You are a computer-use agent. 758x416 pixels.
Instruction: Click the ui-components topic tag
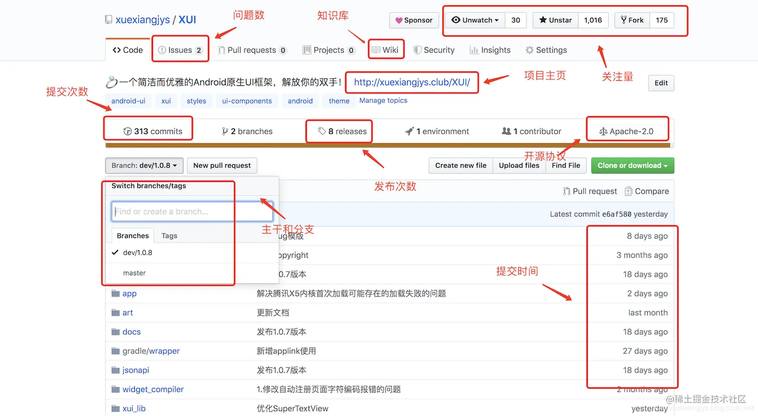pos(247,101)
